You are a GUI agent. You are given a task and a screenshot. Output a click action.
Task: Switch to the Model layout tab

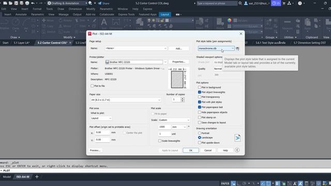click(x=7, y=177)
